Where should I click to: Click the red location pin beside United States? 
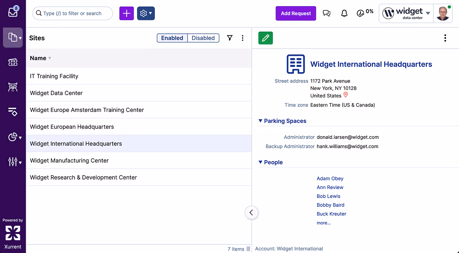coord(346,95)
